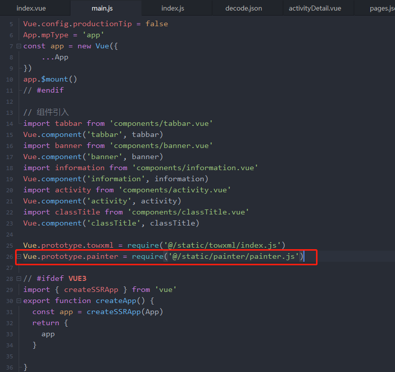The width and height of the screenshot is (395, 372).
Task: Click Vue.component('classTitle', classTitle) line
Action: [111, 224]
